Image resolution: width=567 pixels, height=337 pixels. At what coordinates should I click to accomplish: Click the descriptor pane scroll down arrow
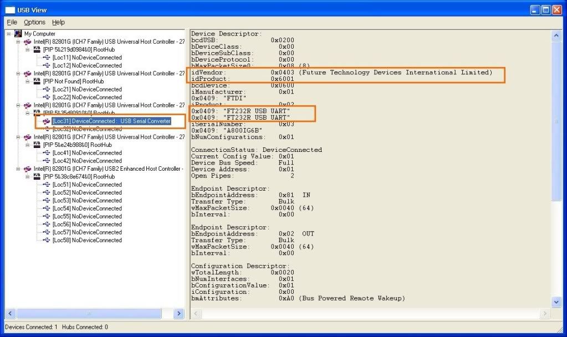556,302
